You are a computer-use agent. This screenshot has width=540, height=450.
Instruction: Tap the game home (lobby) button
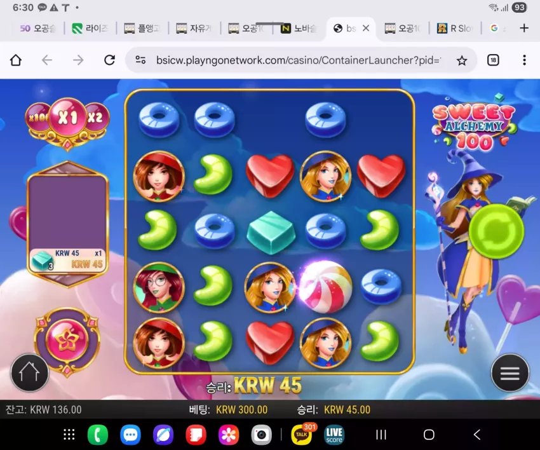click(30, 373)
